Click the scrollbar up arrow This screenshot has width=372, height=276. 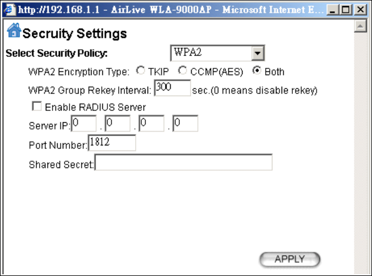coord(360,26)
